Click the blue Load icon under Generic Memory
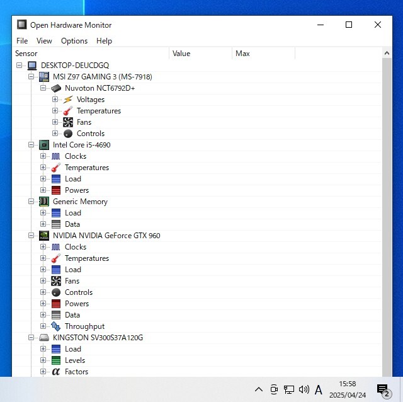 point(56,213)
